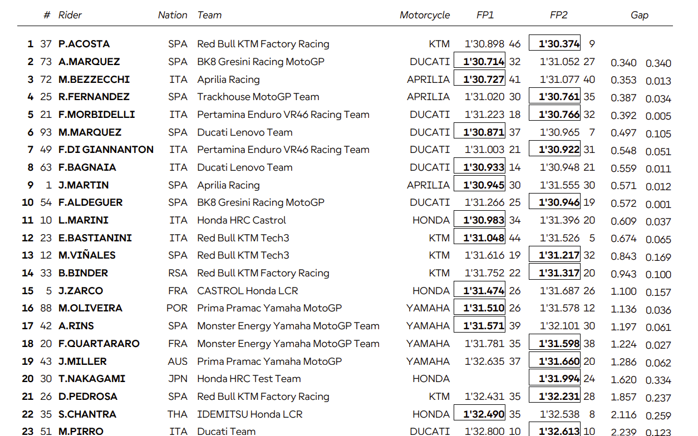Click Acosta's highlighted FP2 time 1'30.374

(x=554, y=43)
